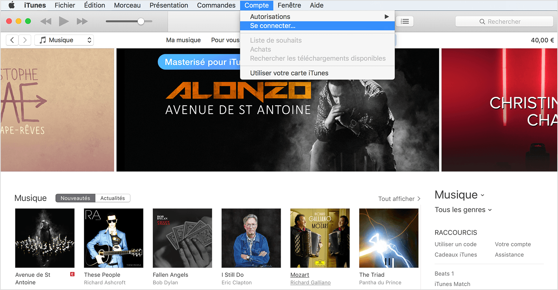Open the Votre compte link
The width and height of the screenshot is (558, 290).
(513, 244)
